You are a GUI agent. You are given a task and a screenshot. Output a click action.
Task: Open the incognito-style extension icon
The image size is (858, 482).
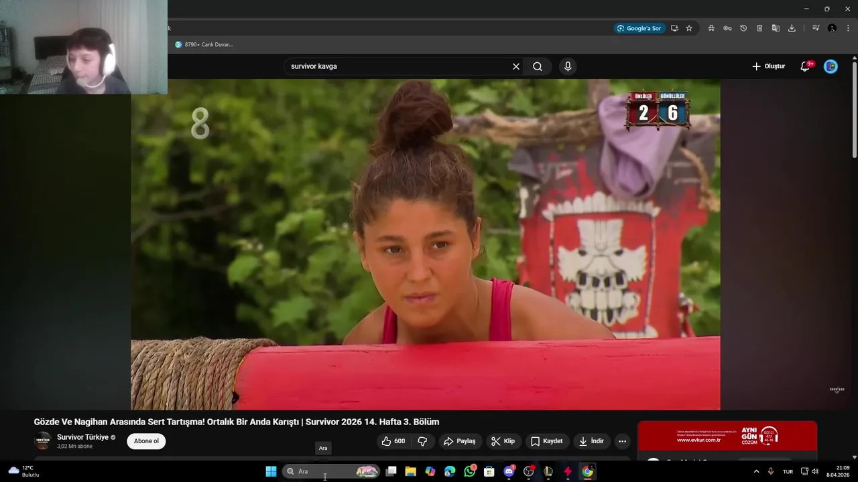coord(711,28)
